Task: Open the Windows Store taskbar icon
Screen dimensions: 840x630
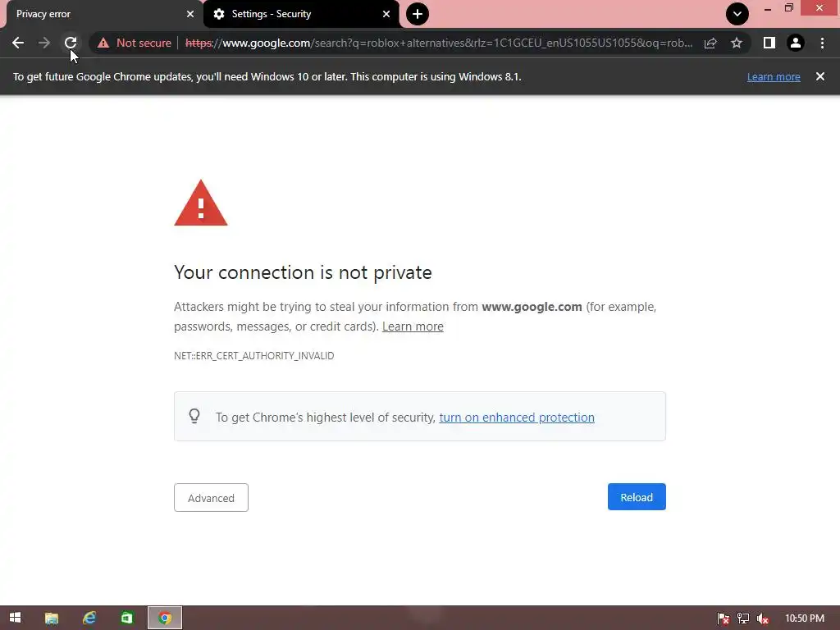Action: [127, 619]
